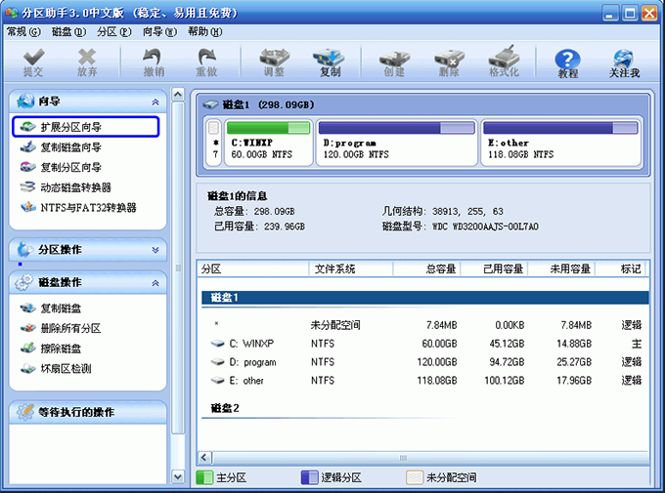Click the 调整 (Resize) partition toolbar icon
The width and height of the screenshot is (665, 493).
tap(273, 62)
